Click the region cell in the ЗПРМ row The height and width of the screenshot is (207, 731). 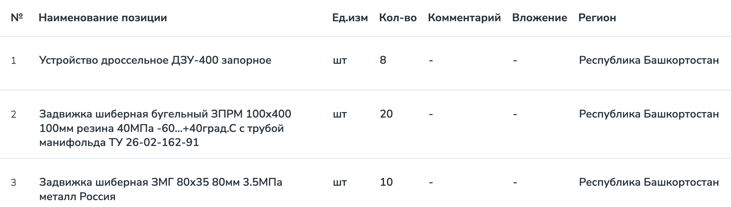(648, 114)
